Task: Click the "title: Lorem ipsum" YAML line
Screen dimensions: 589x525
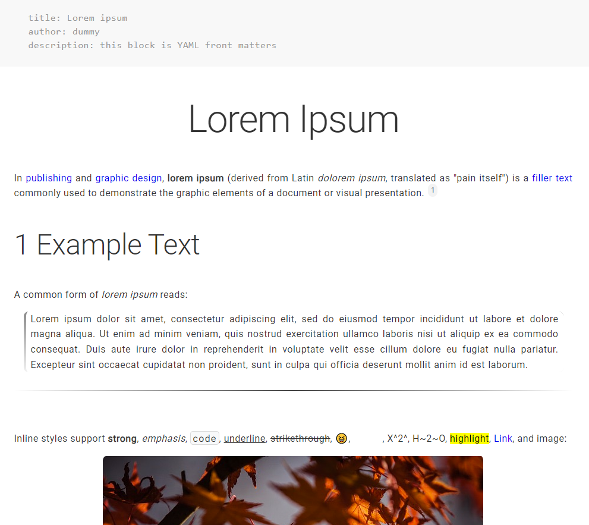Action: (x=78, y=18)
